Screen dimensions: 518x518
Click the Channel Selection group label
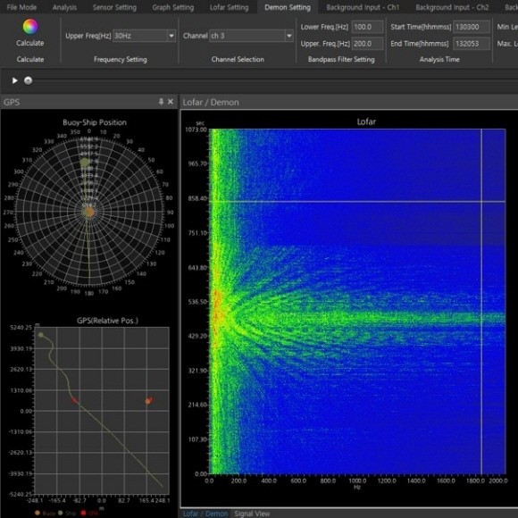click(x=238, y=60)
